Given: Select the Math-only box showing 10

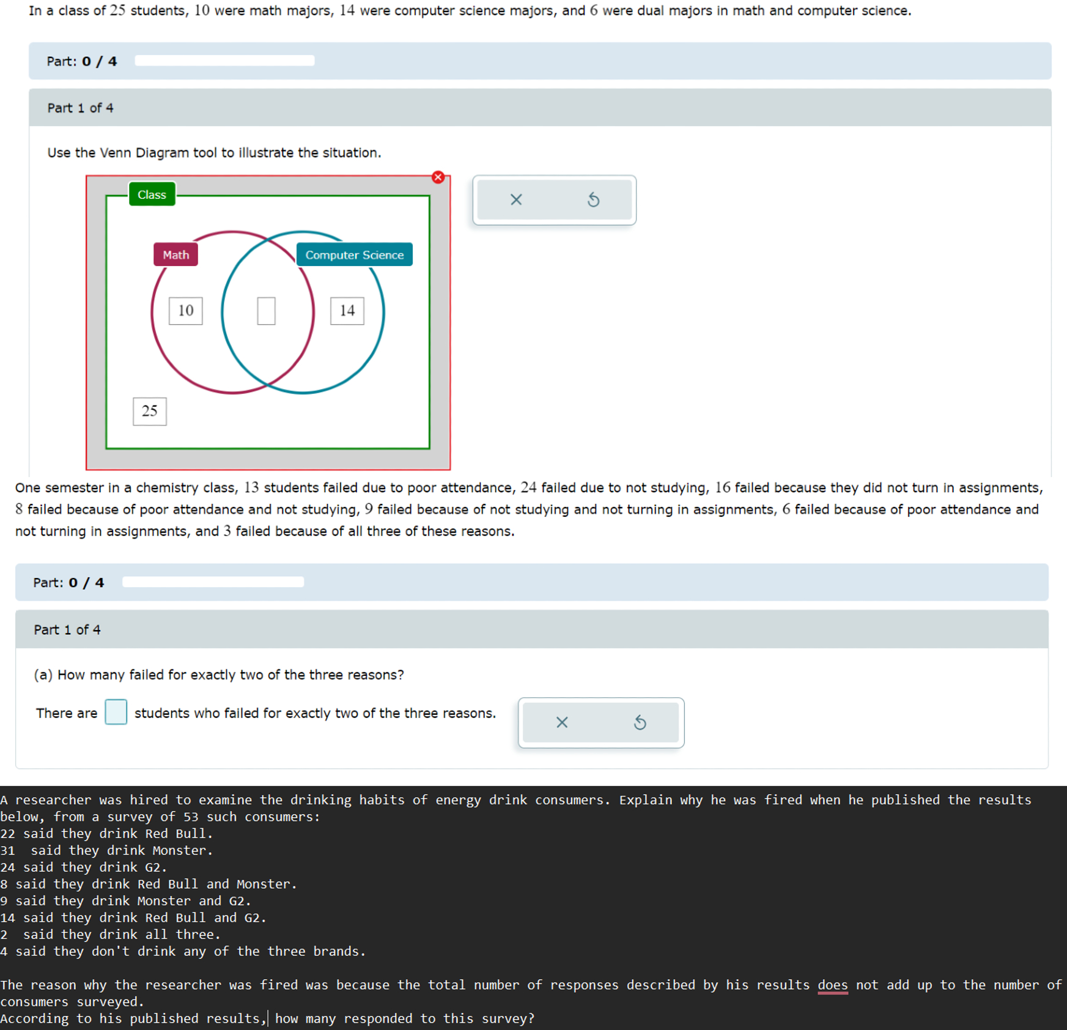Looking at the screenshot, I should point(186,311).
